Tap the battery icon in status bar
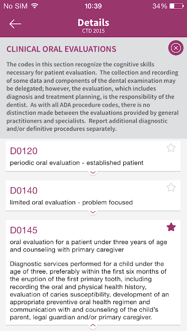This screenshot has width=187, height=331. tap(177, 6)
